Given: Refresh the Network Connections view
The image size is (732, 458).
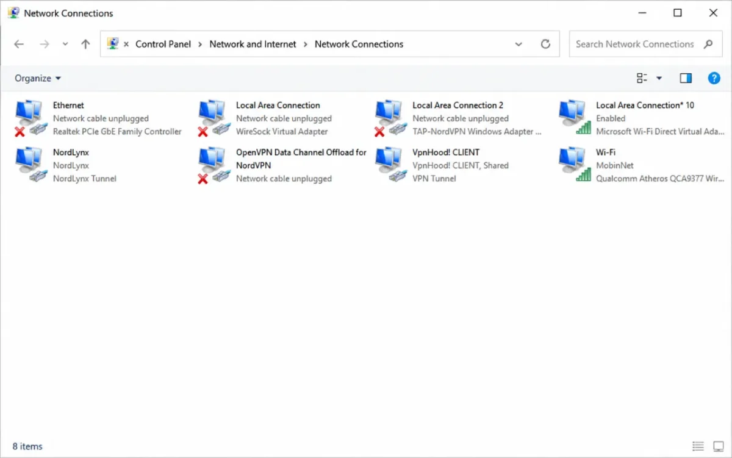Looking at the screenshot, I should pyautogui.click(x=545, y=44).
